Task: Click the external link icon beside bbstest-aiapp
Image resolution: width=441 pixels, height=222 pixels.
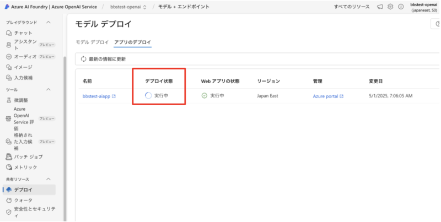Action: 114,96
